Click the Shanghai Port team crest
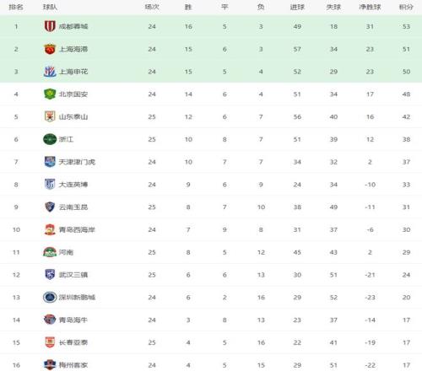This screenshot has height=371, width=422. pyautogui.click(x=50, y=49)
